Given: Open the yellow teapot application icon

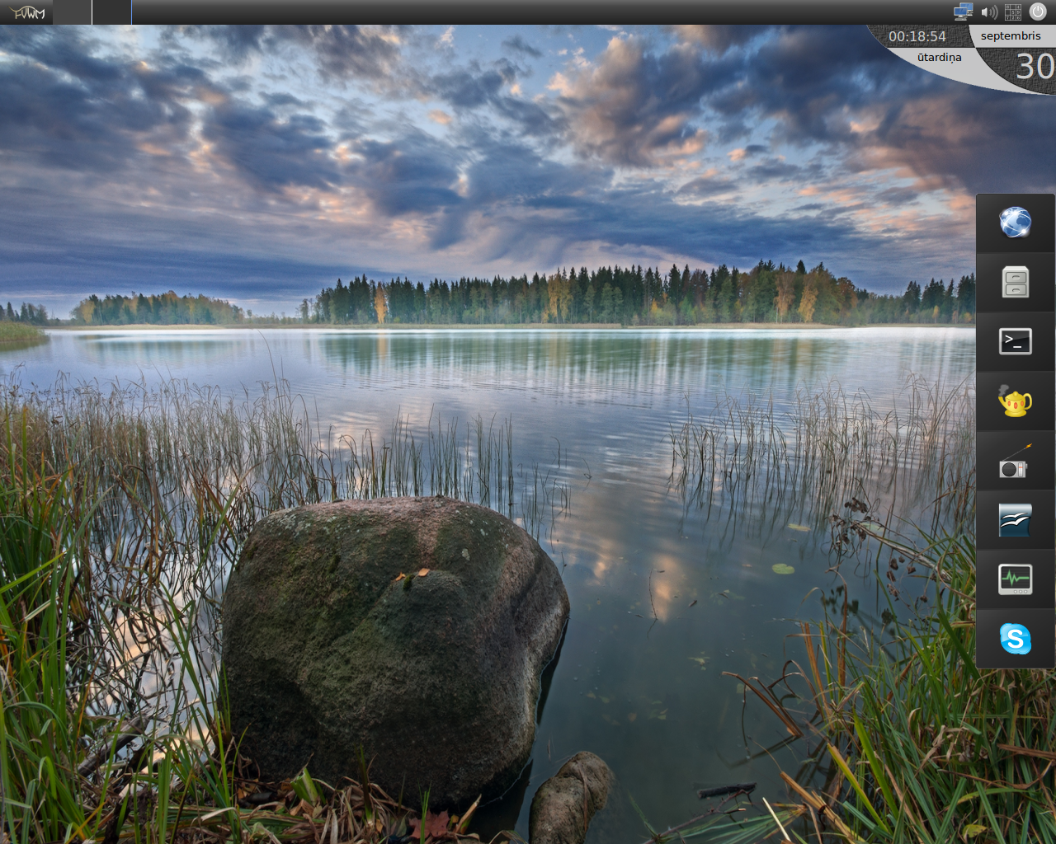Looking at the screenshot, I should pos(1015,401).
